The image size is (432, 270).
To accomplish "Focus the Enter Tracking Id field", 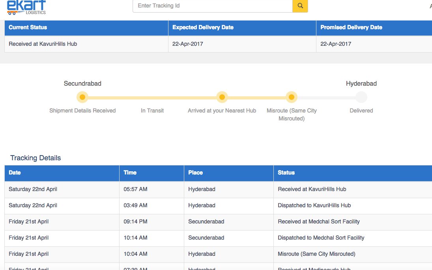I will [212, 6].
